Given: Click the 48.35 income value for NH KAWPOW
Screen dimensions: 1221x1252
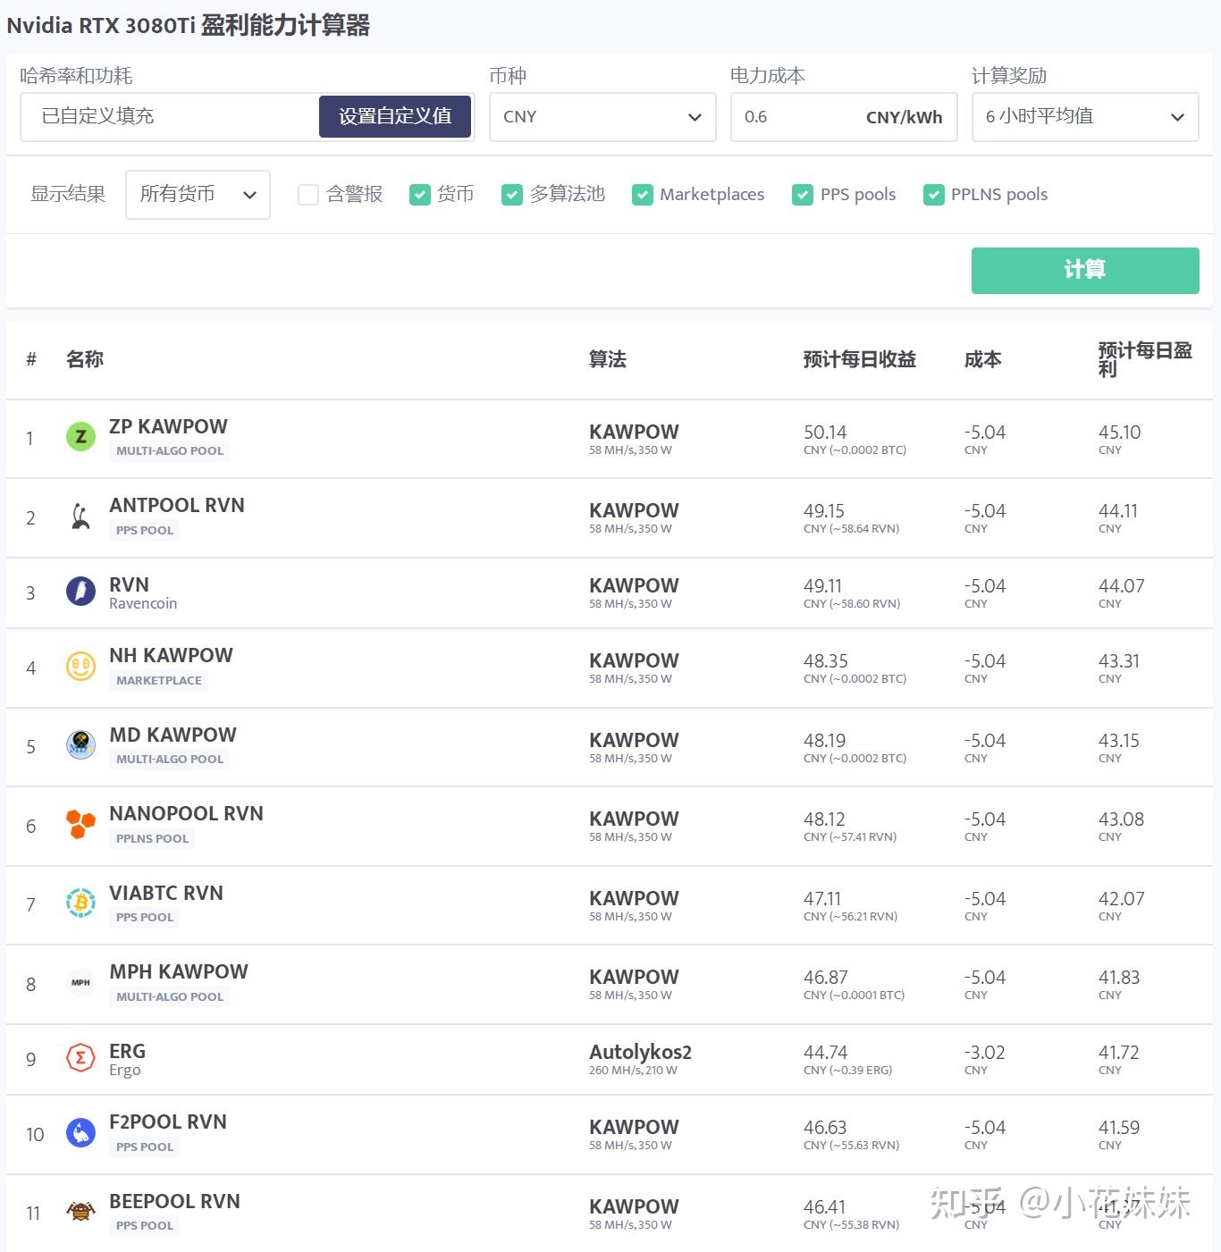Looking at the screenshot, I should pos(825,661).
